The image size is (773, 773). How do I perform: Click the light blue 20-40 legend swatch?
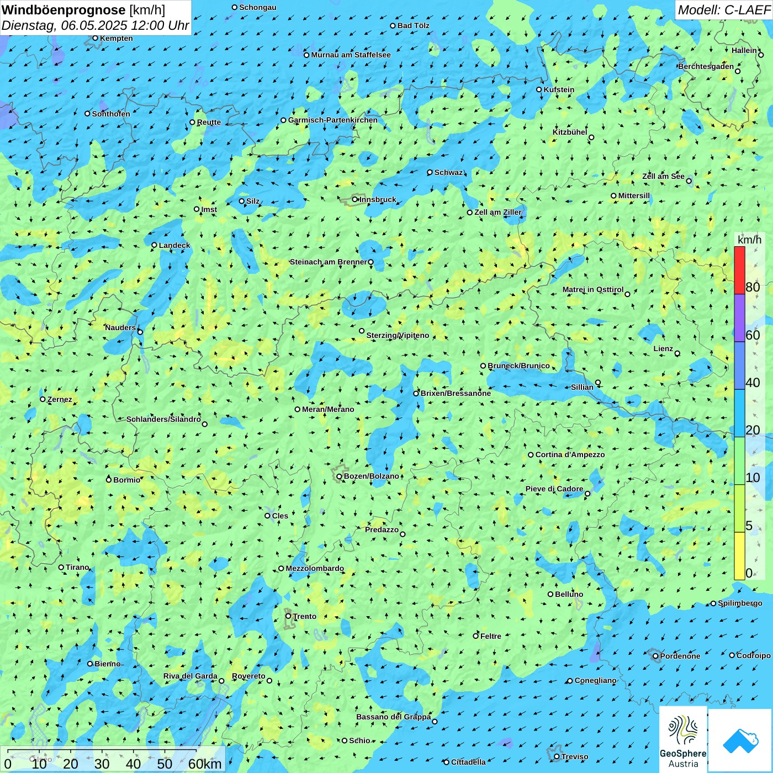(739, 414)
